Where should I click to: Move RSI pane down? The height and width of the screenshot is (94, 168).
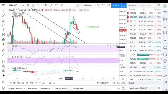110,46
